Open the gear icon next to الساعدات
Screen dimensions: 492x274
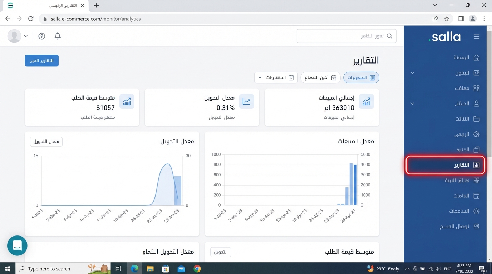[x=476, y=211]
